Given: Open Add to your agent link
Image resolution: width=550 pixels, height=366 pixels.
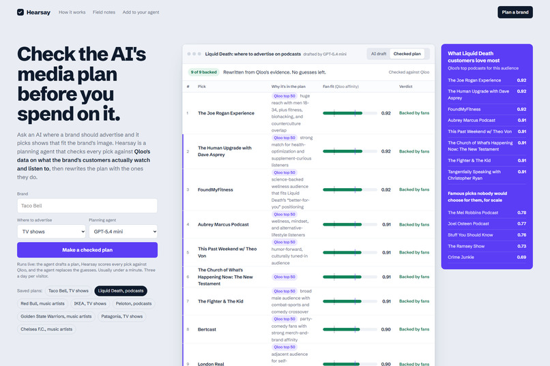Looking at the screenshot, I should tap(141, 12).
